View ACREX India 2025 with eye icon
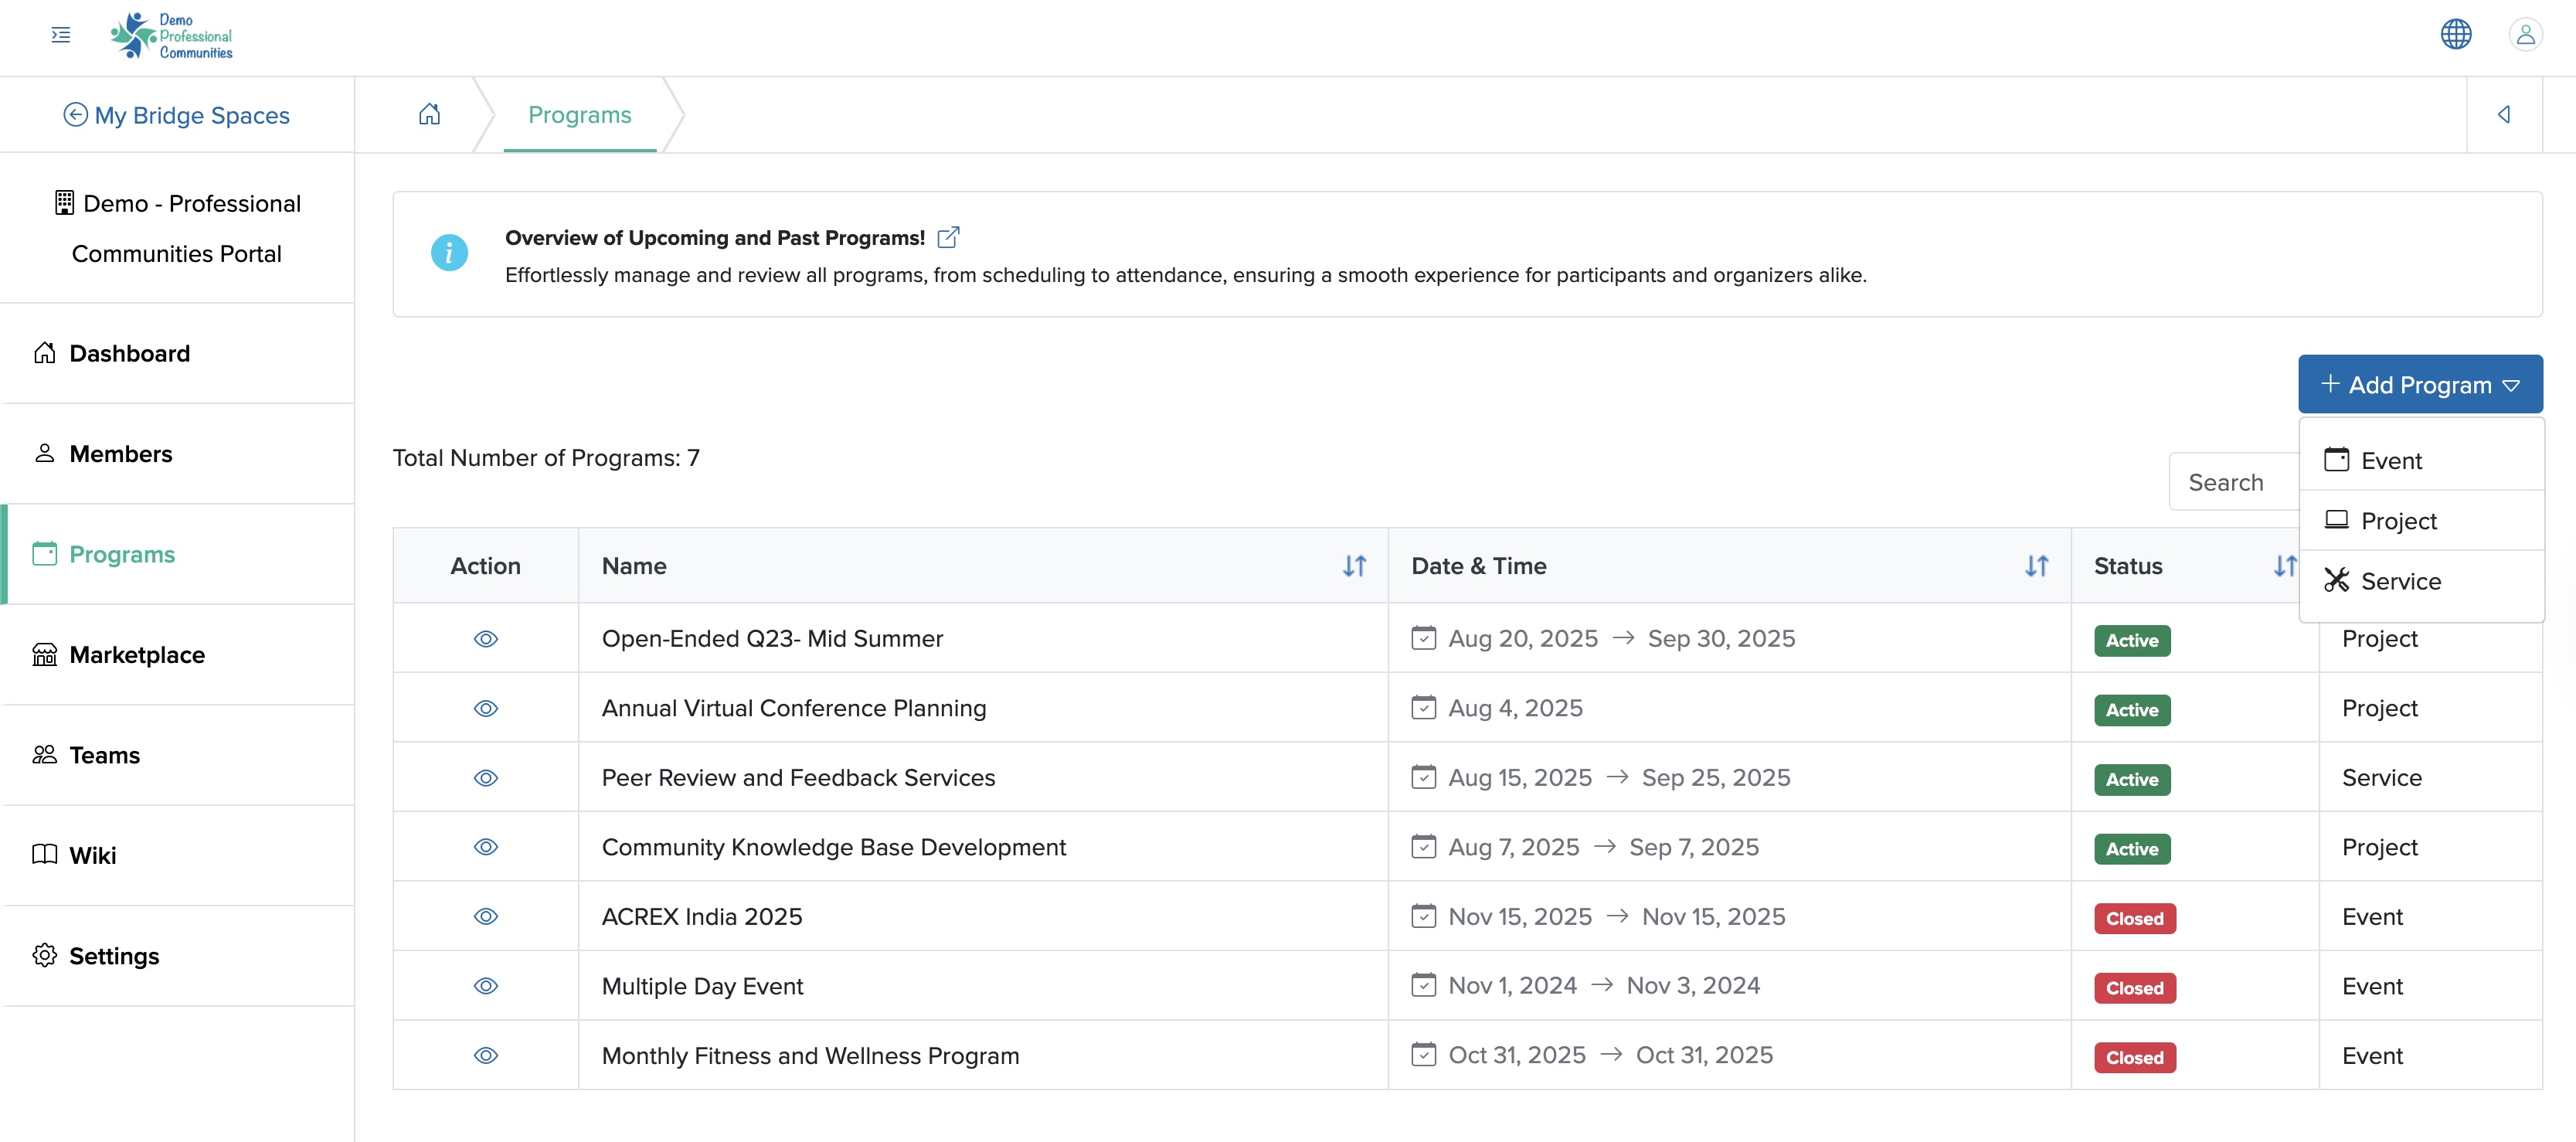The image size is (2576, 1142). pos(486,916)
